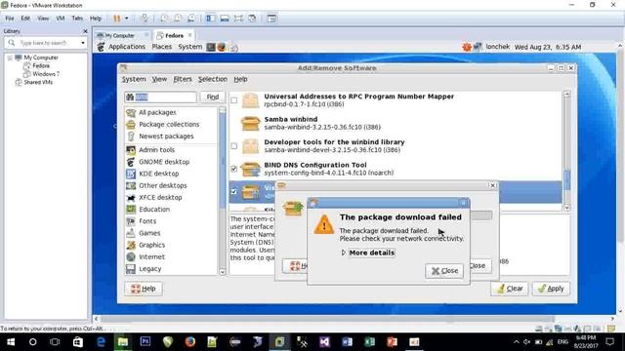The height and width of the screenshot is (351, 625).
Task: Open Excel from the taskbar
Action: pyautogui.click(x=369, y=342)
